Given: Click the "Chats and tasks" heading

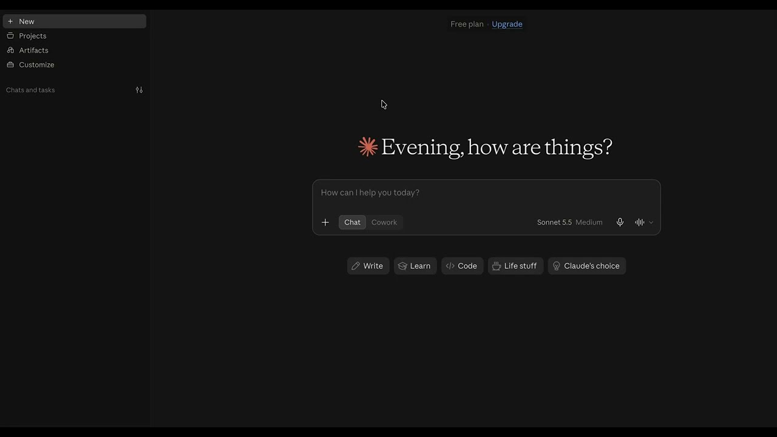Looking at the screenshot, I should click(30, 90).
